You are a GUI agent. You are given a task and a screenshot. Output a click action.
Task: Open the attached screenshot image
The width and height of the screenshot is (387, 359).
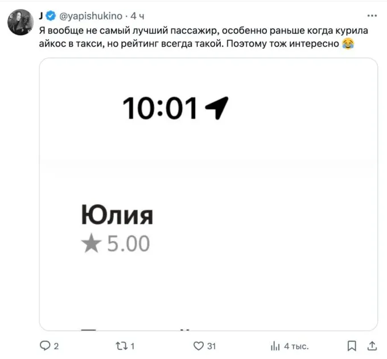208,193
